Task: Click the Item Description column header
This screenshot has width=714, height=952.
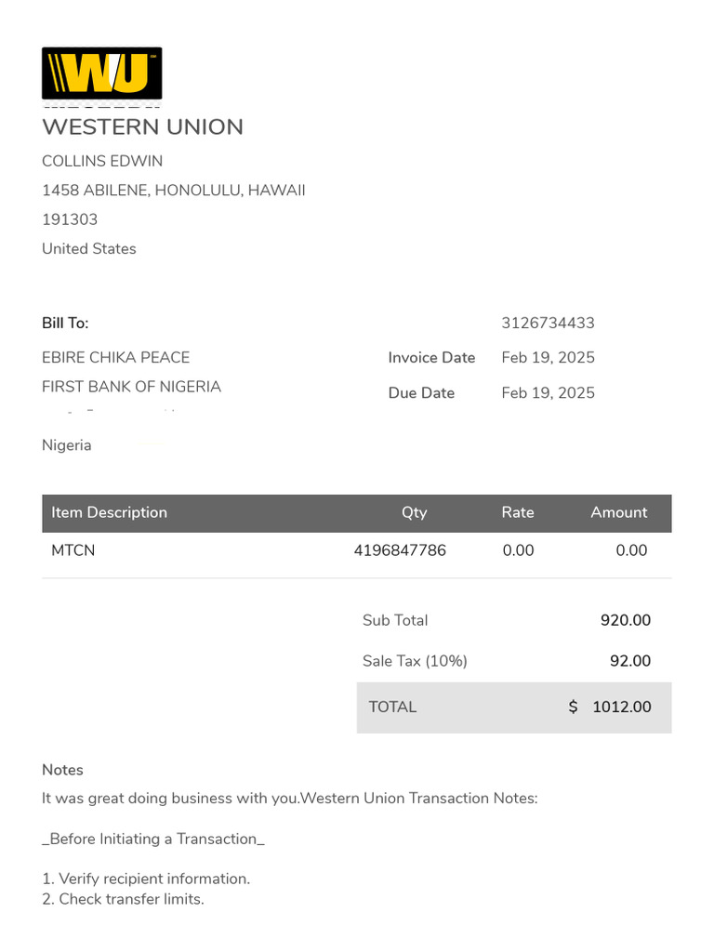Action: [x=109, y=512]
